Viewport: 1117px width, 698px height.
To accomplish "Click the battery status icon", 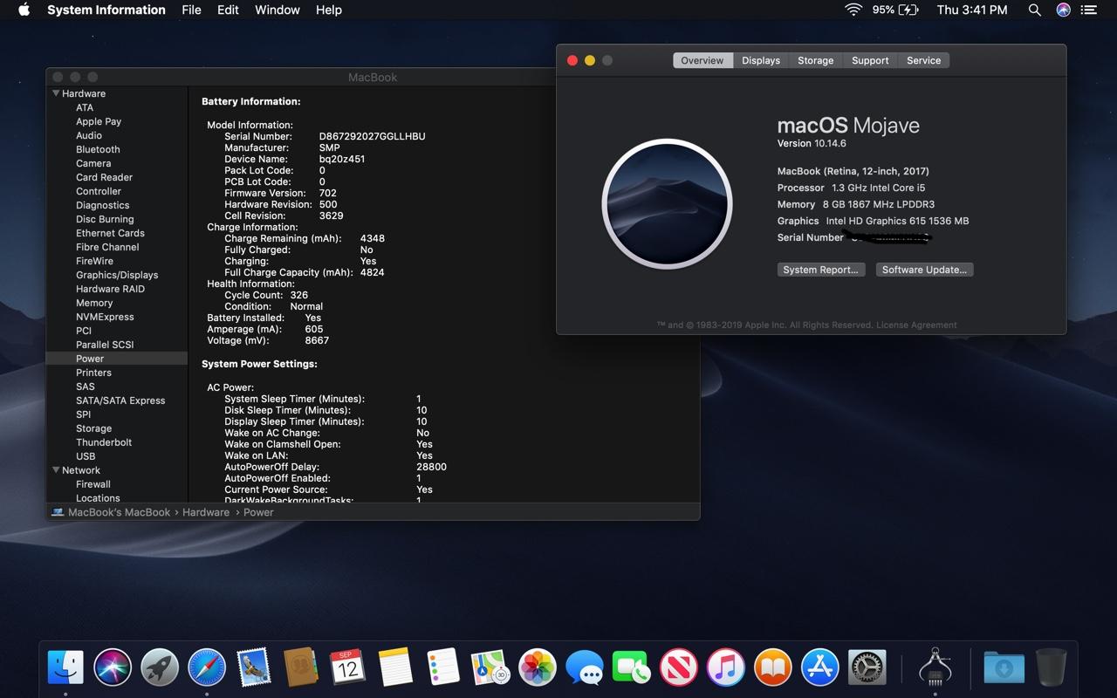I will (x=908, y=10).
